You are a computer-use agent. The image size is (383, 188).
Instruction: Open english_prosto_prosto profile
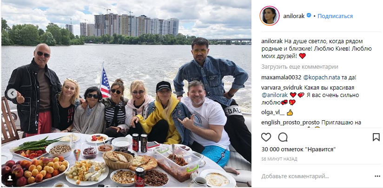coord(291,123)
